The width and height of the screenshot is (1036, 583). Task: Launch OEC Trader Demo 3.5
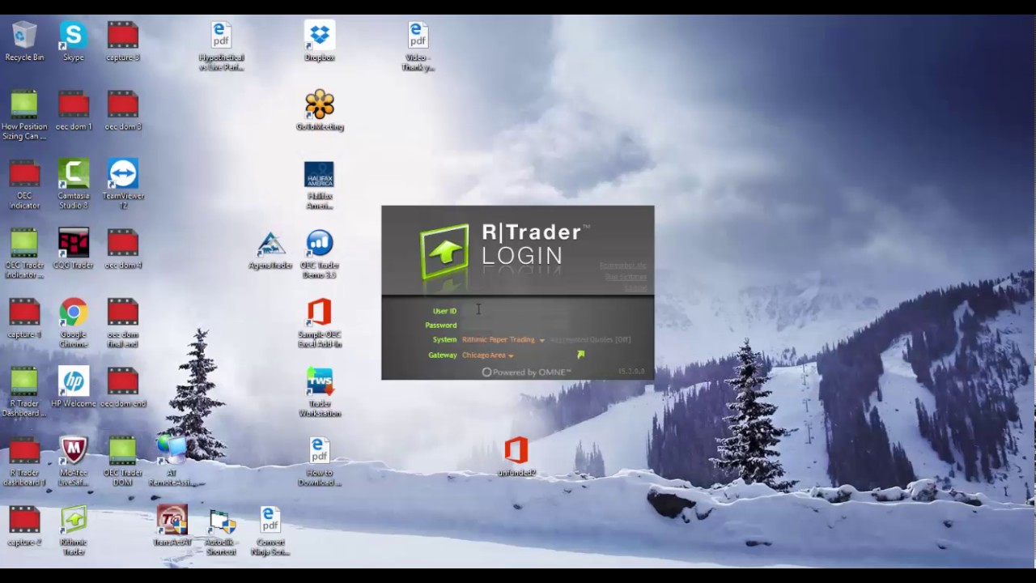pyautogui.click(x=320, y=254)
